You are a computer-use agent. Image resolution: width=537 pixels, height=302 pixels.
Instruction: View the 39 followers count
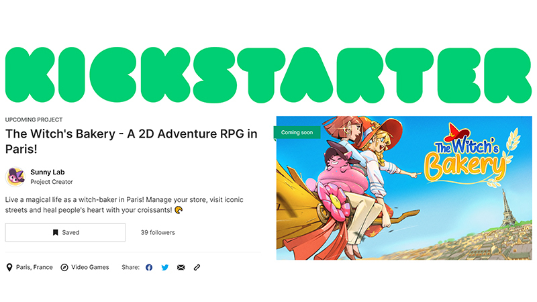pyautogui.click(x=158, y=232)
